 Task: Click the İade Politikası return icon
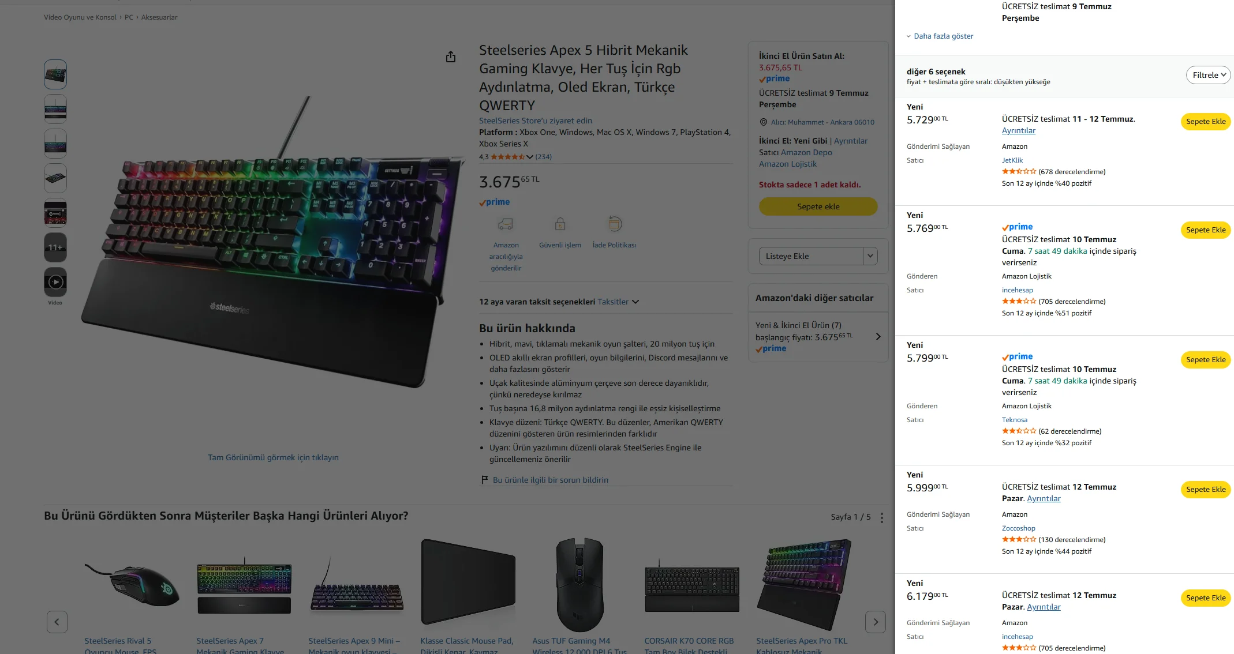tap(615, 224)
